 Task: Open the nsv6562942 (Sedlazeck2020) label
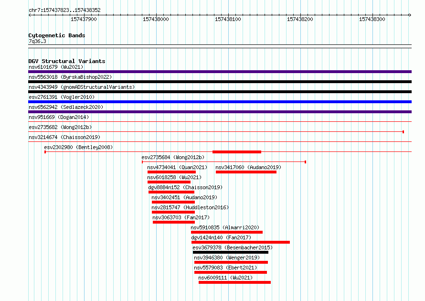pos(66,107)
